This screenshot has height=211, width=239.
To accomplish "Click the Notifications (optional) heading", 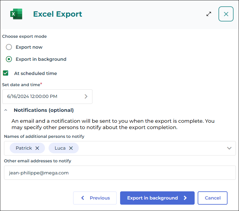I will pyautogui.click(x=44, y=110).
